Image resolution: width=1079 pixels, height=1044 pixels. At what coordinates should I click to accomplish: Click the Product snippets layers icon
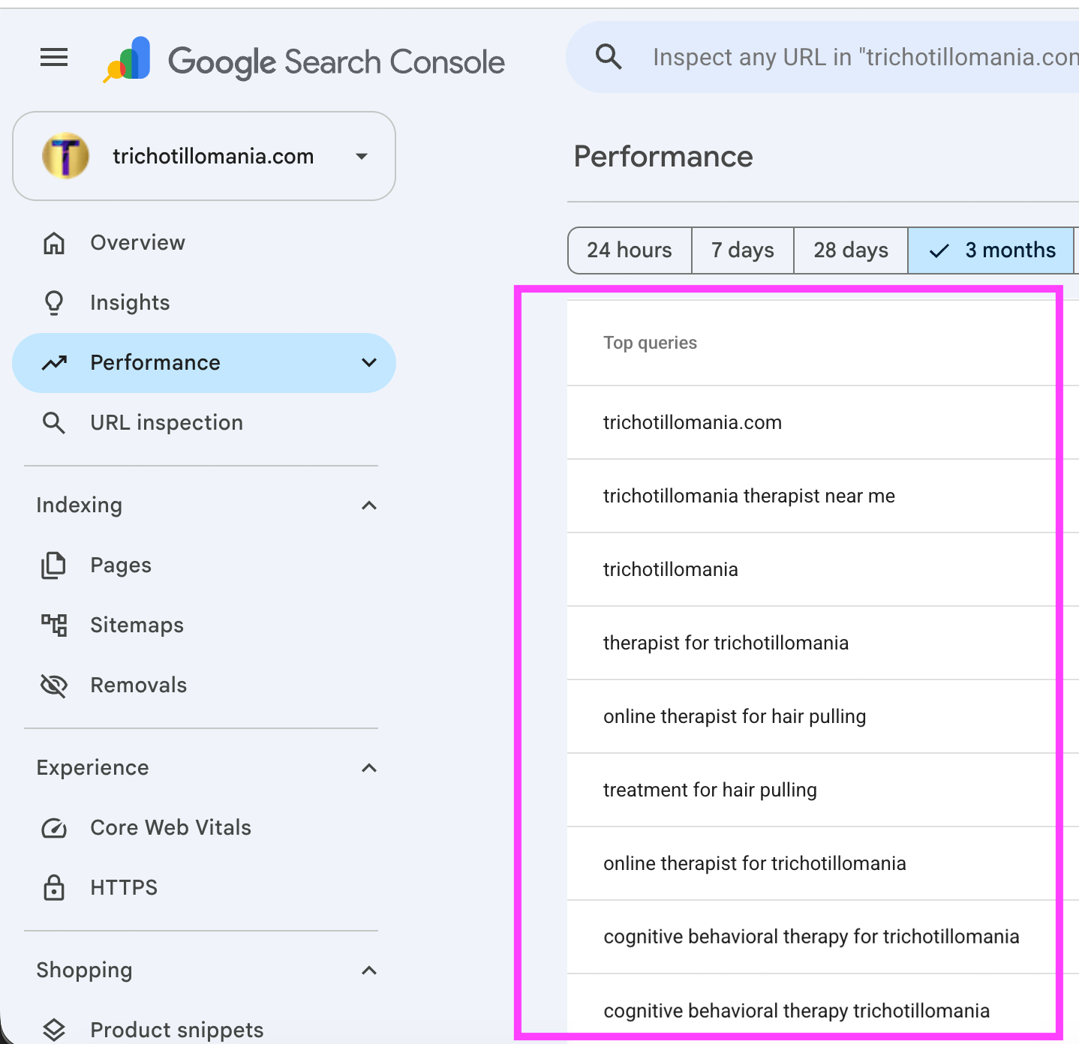(x=54, y=1030)
